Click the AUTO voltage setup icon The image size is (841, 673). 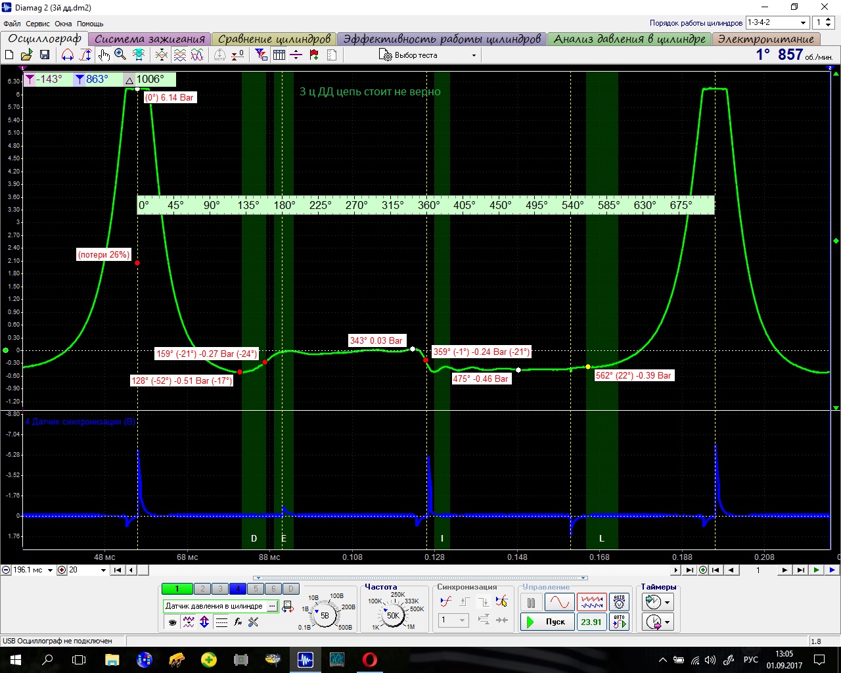tap(619, 602)
